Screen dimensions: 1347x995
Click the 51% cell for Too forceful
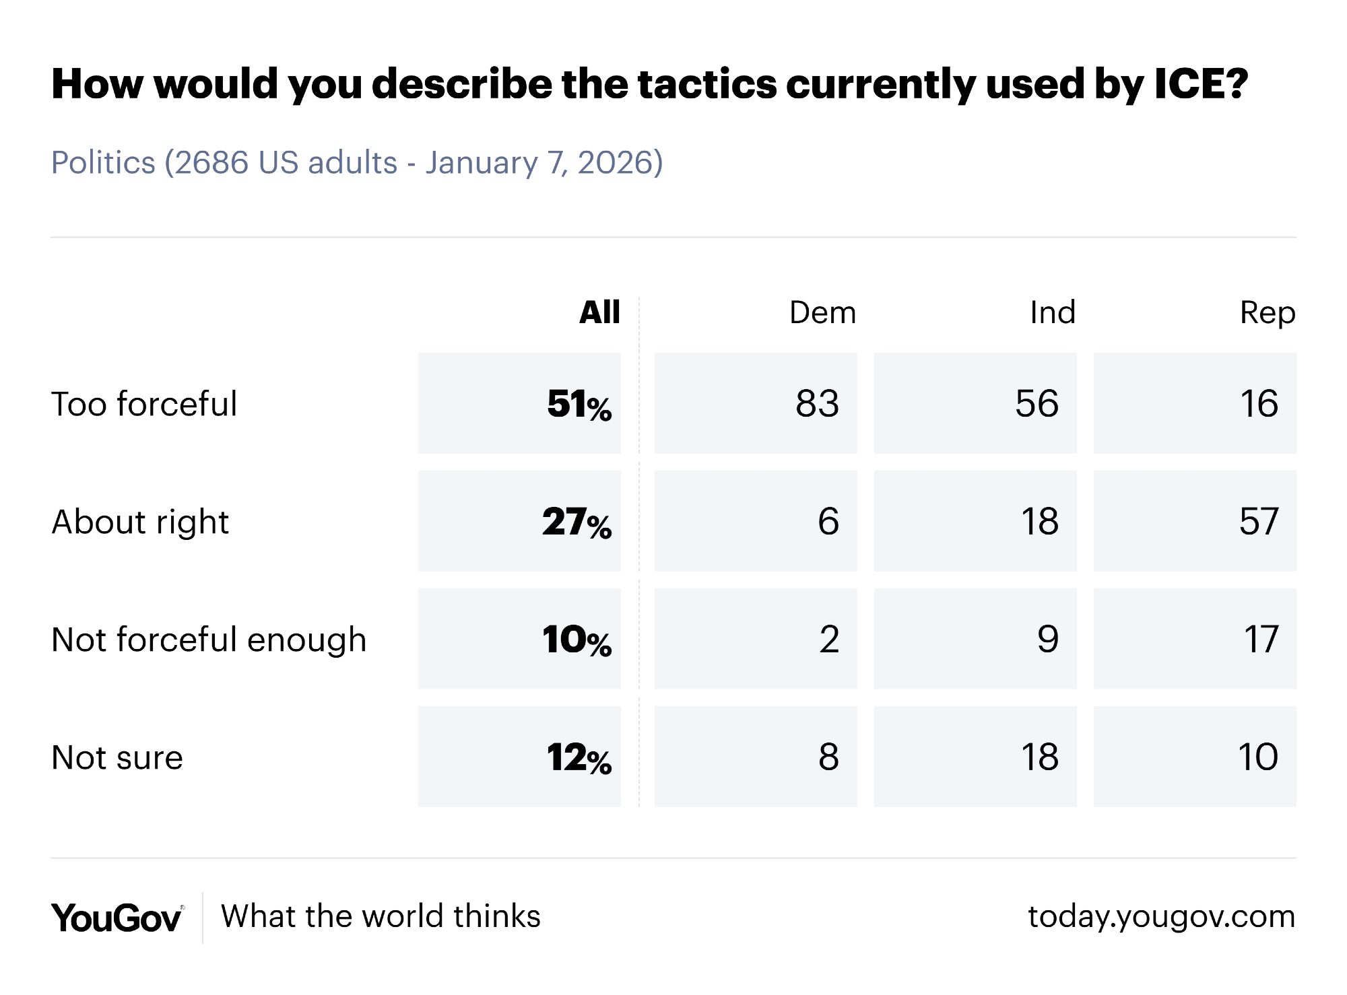tap(519, 403)
